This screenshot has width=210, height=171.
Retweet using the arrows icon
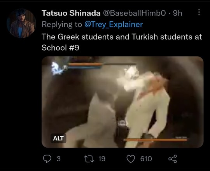(x=89, y=159)
